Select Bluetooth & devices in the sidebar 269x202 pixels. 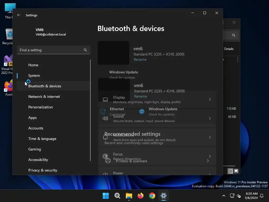pos(45,86)
